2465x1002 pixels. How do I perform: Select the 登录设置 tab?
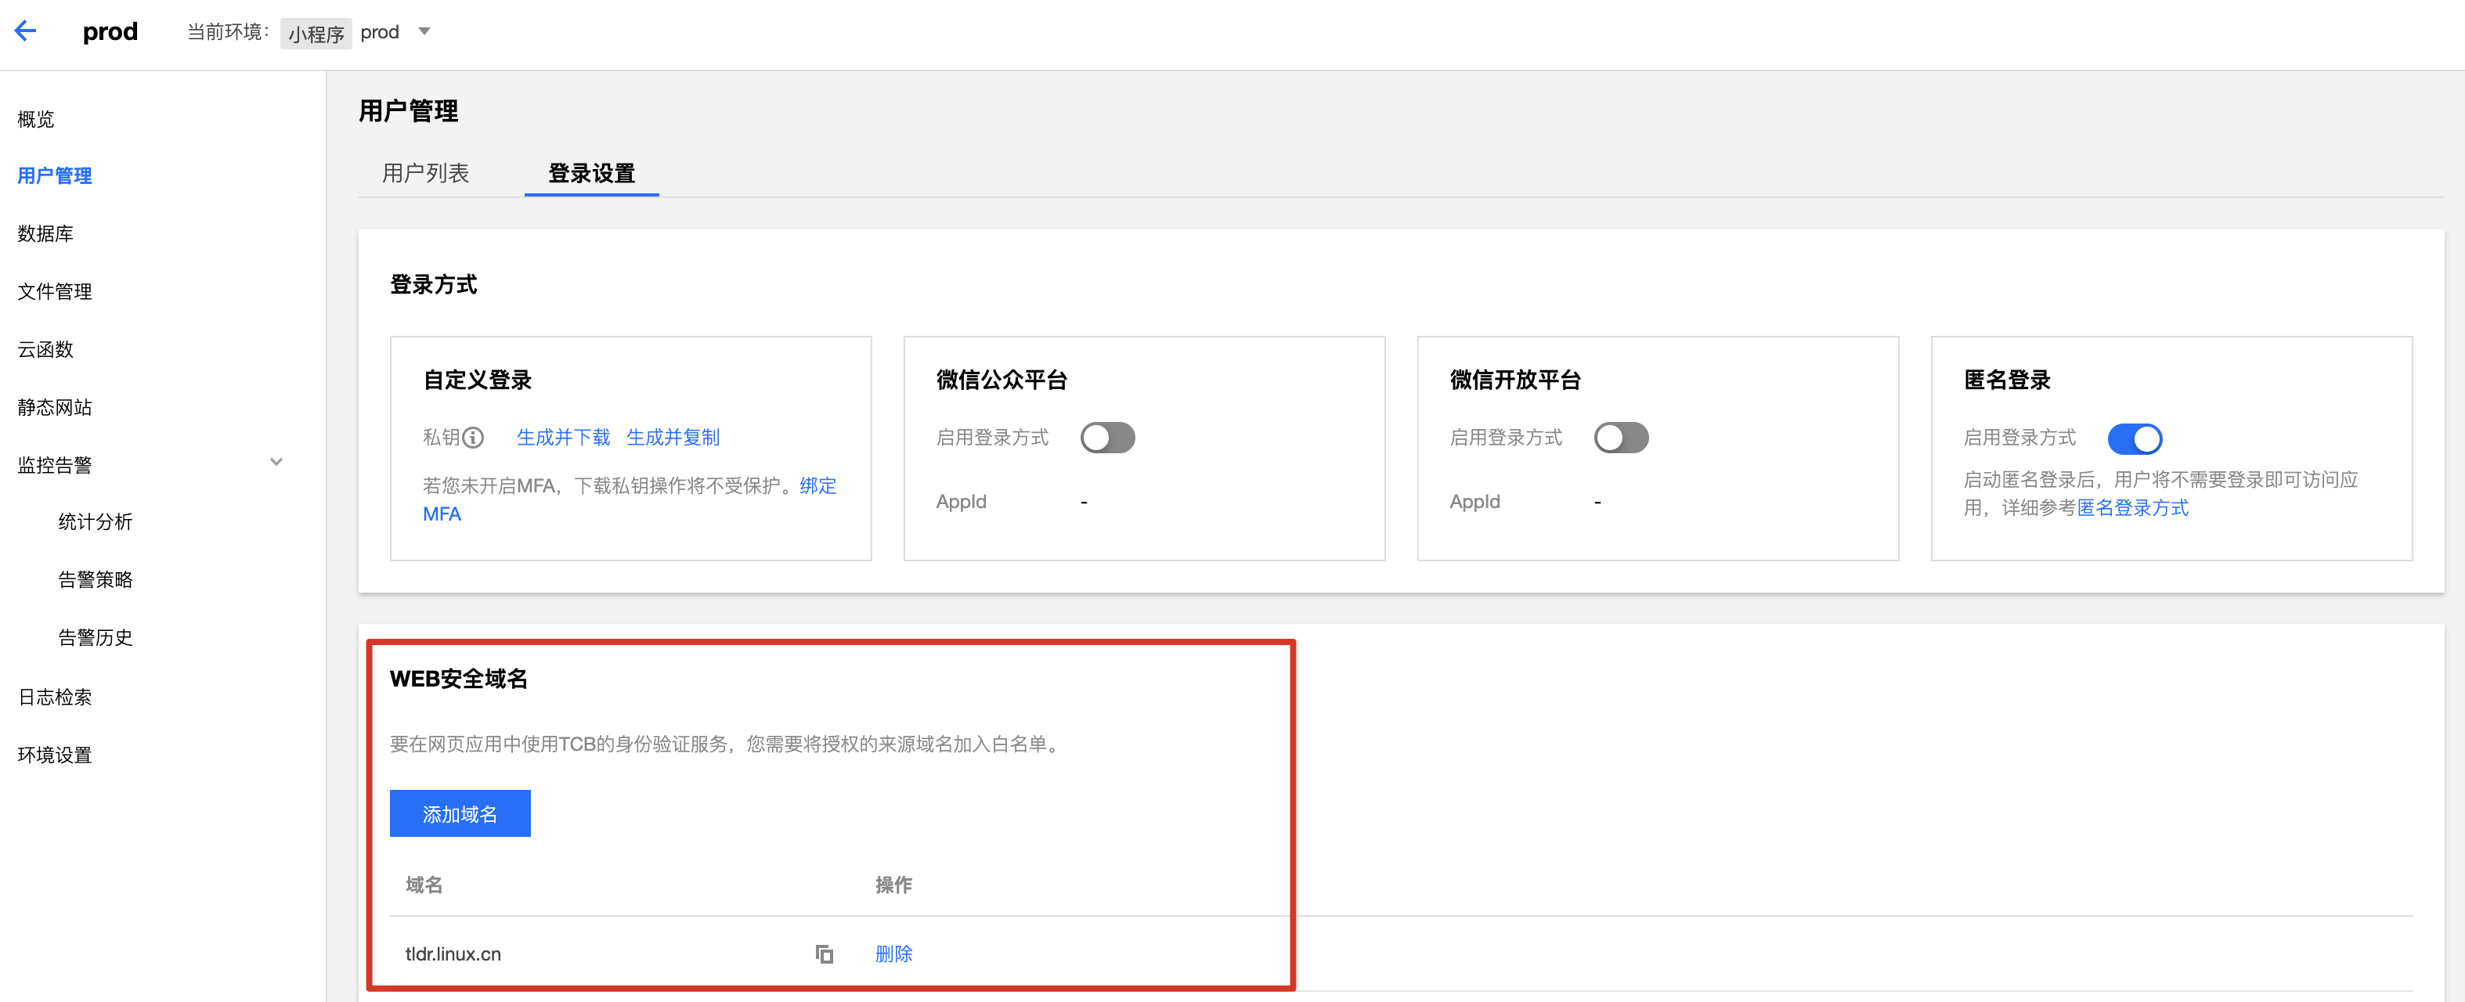point(591,173)
